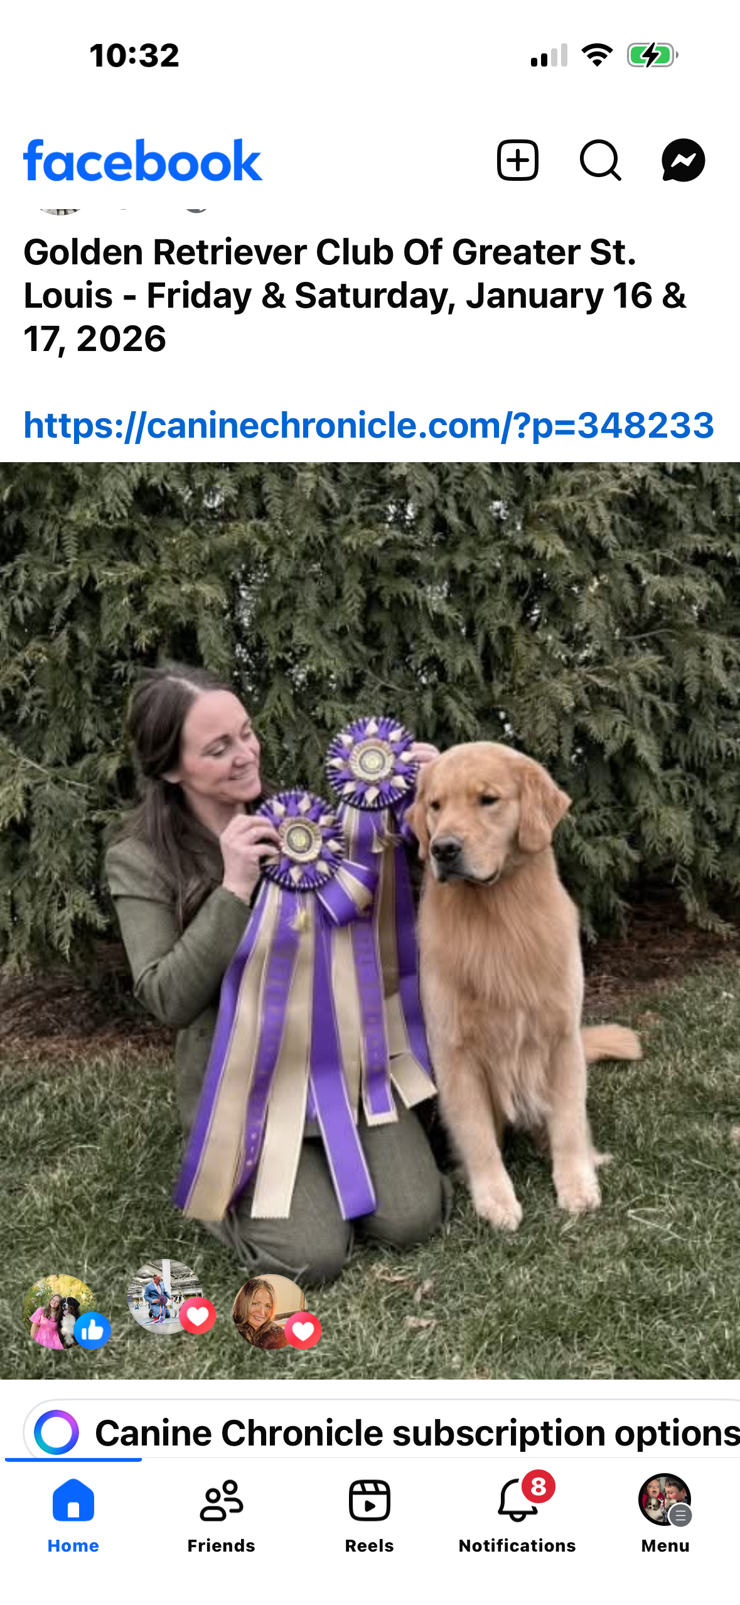The height and width of the screenshot is (1605, 740).
Task: Tap the post title about Golden Retriever Club
Action: [x=355, y=295]
